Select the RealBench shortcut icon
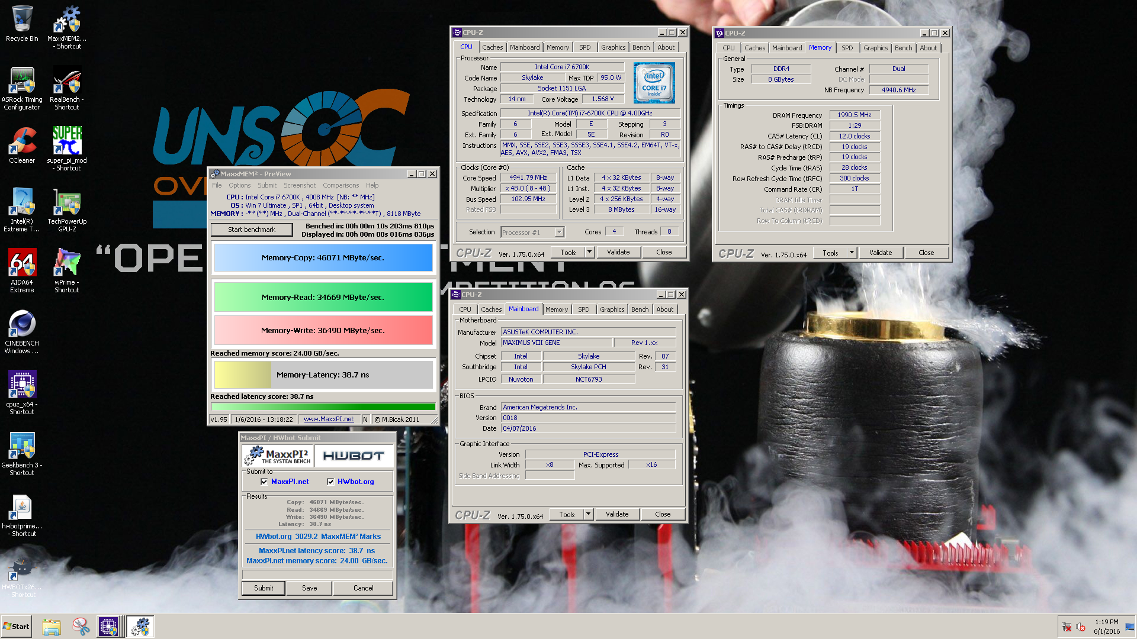This screenshot has width=1137, height=639. pyautogui.click(x=67, y=88)
